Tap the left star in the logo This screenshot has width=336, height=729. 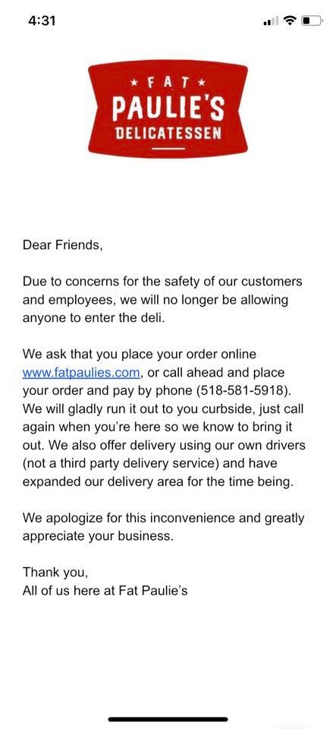coord(134,84)
